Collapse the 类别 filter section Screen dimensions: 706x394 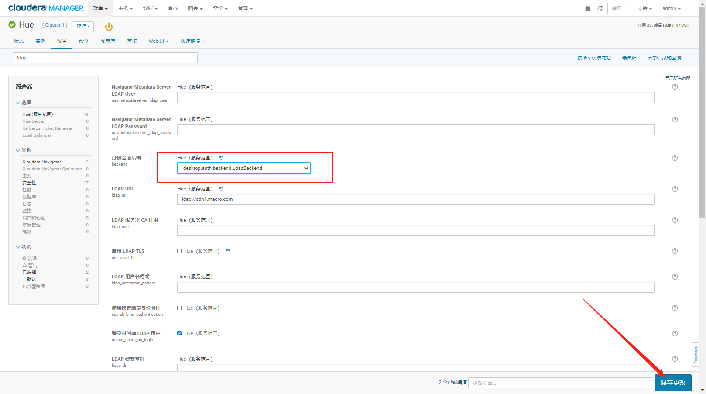pos(24,150)
